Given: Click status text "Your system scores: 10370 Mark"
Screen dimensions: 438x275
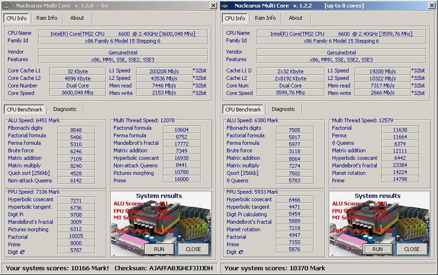Looking at the screenshot, I should coord(275,268).
